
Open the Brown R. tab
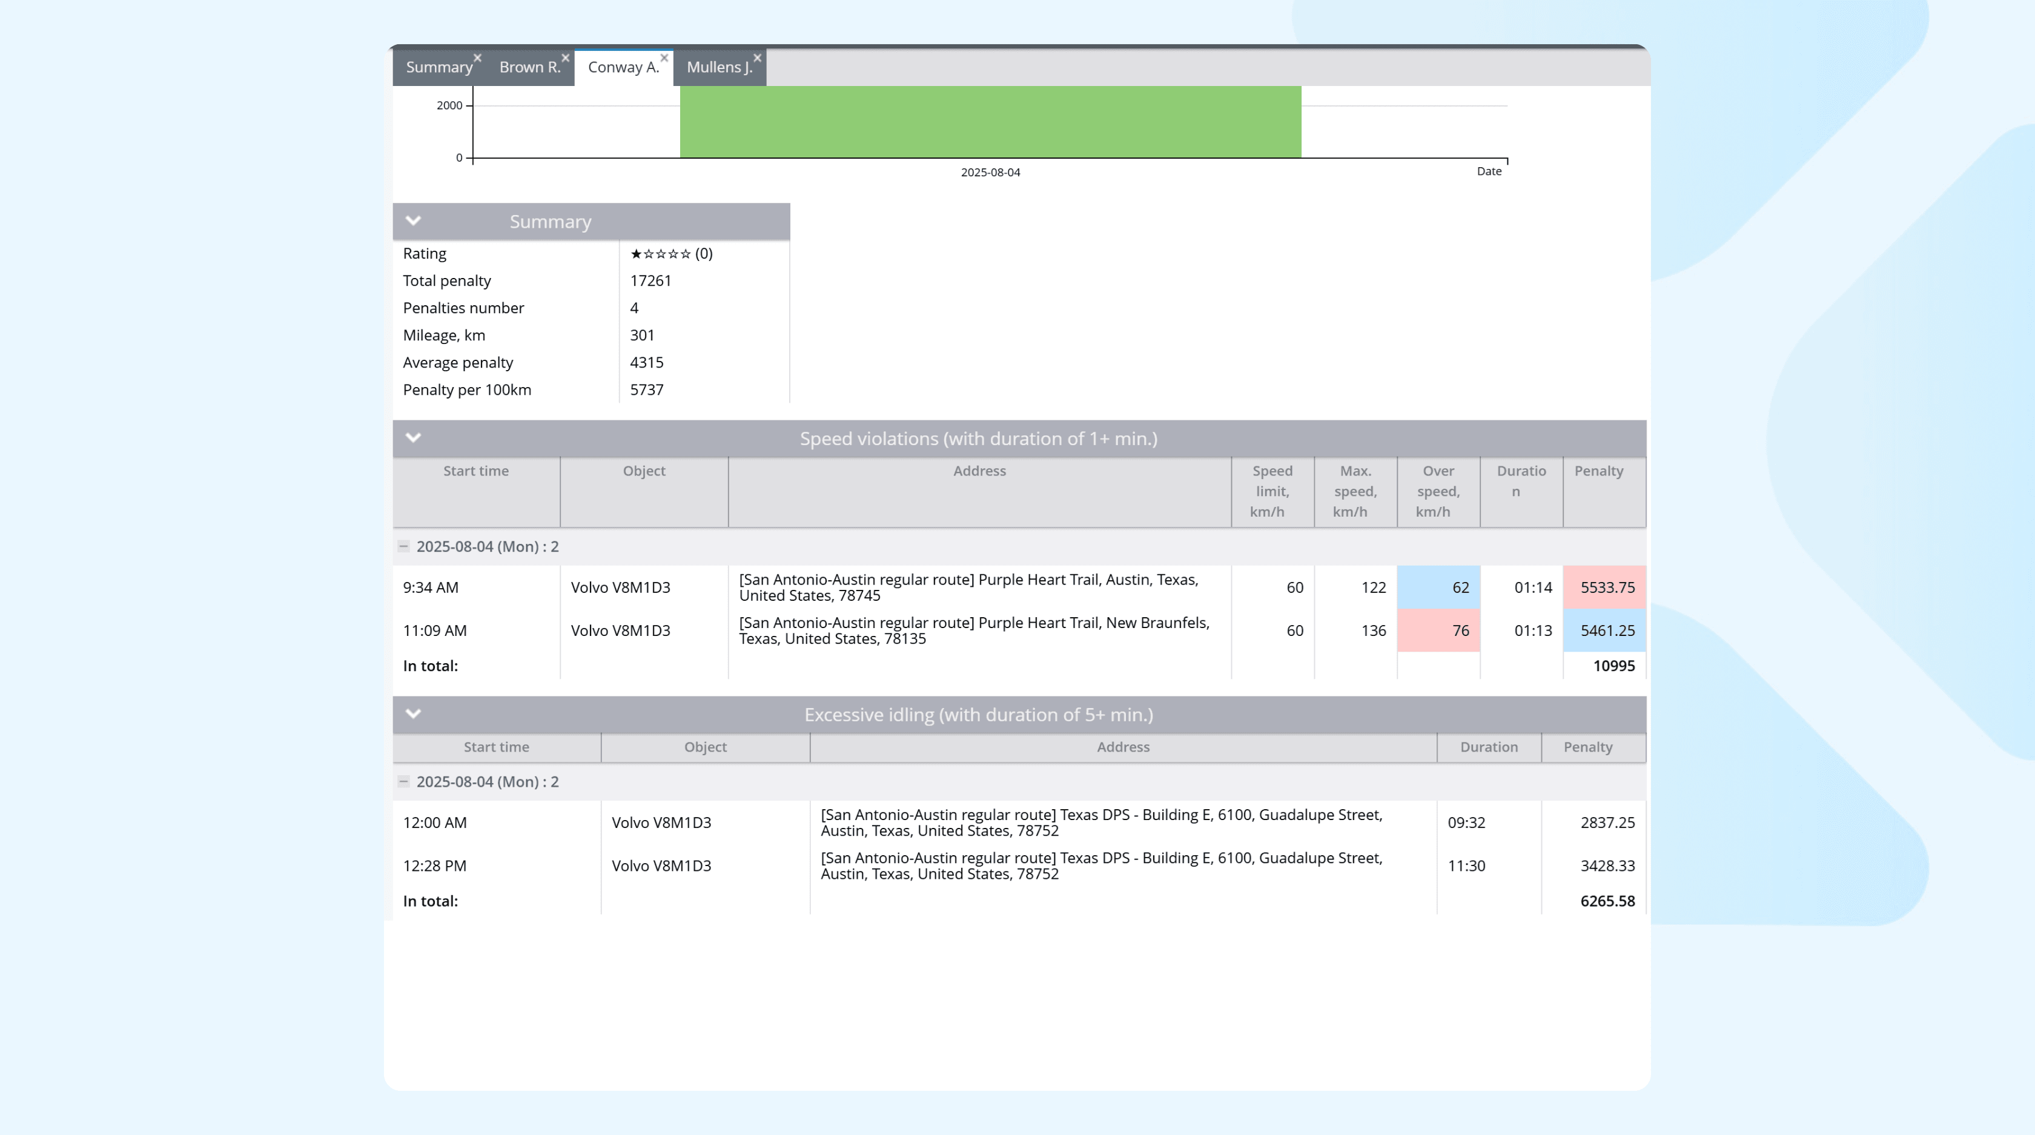529,68
